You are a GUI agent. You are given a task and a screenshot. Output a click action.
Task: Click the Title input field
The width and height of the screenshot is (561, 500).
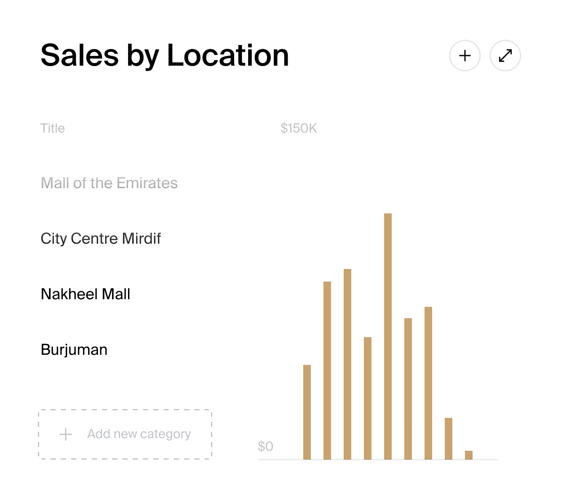pos(53,128)
